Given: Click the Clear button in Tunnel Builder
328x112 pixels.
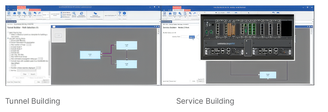Looking at the screenshot, I should click(x=24, y=74).
